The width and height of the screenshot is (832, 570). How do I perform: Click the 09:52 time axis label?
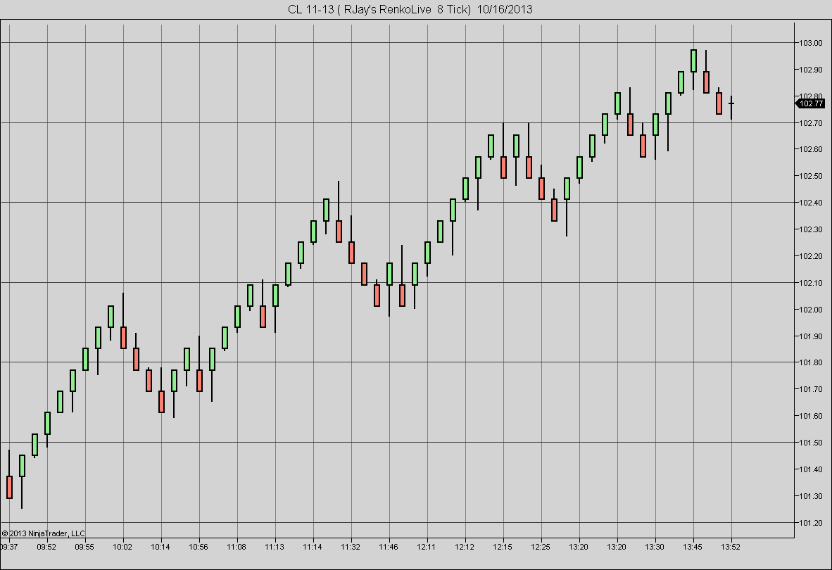[46, 547]
